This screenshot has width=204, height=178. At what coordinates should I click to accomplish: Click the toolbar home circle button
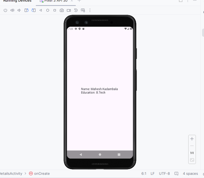[x=48, y=10]
